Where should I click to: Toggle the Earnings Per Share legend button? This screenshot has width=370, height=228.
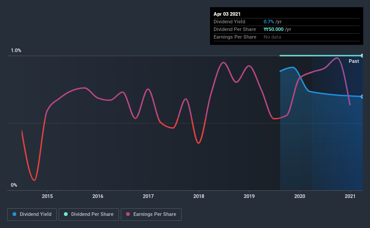point(151,215)
